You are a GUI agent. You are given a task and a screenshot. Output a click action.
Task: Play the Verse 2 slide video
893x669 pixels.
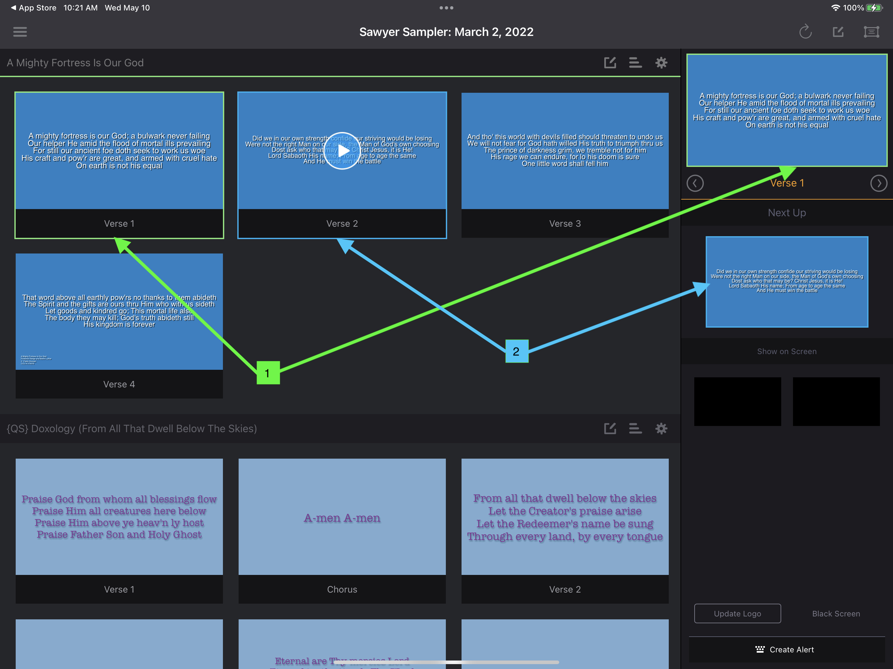coord(342,151)
